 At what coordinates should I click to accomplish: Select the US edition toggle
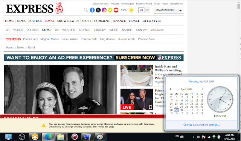147,10
